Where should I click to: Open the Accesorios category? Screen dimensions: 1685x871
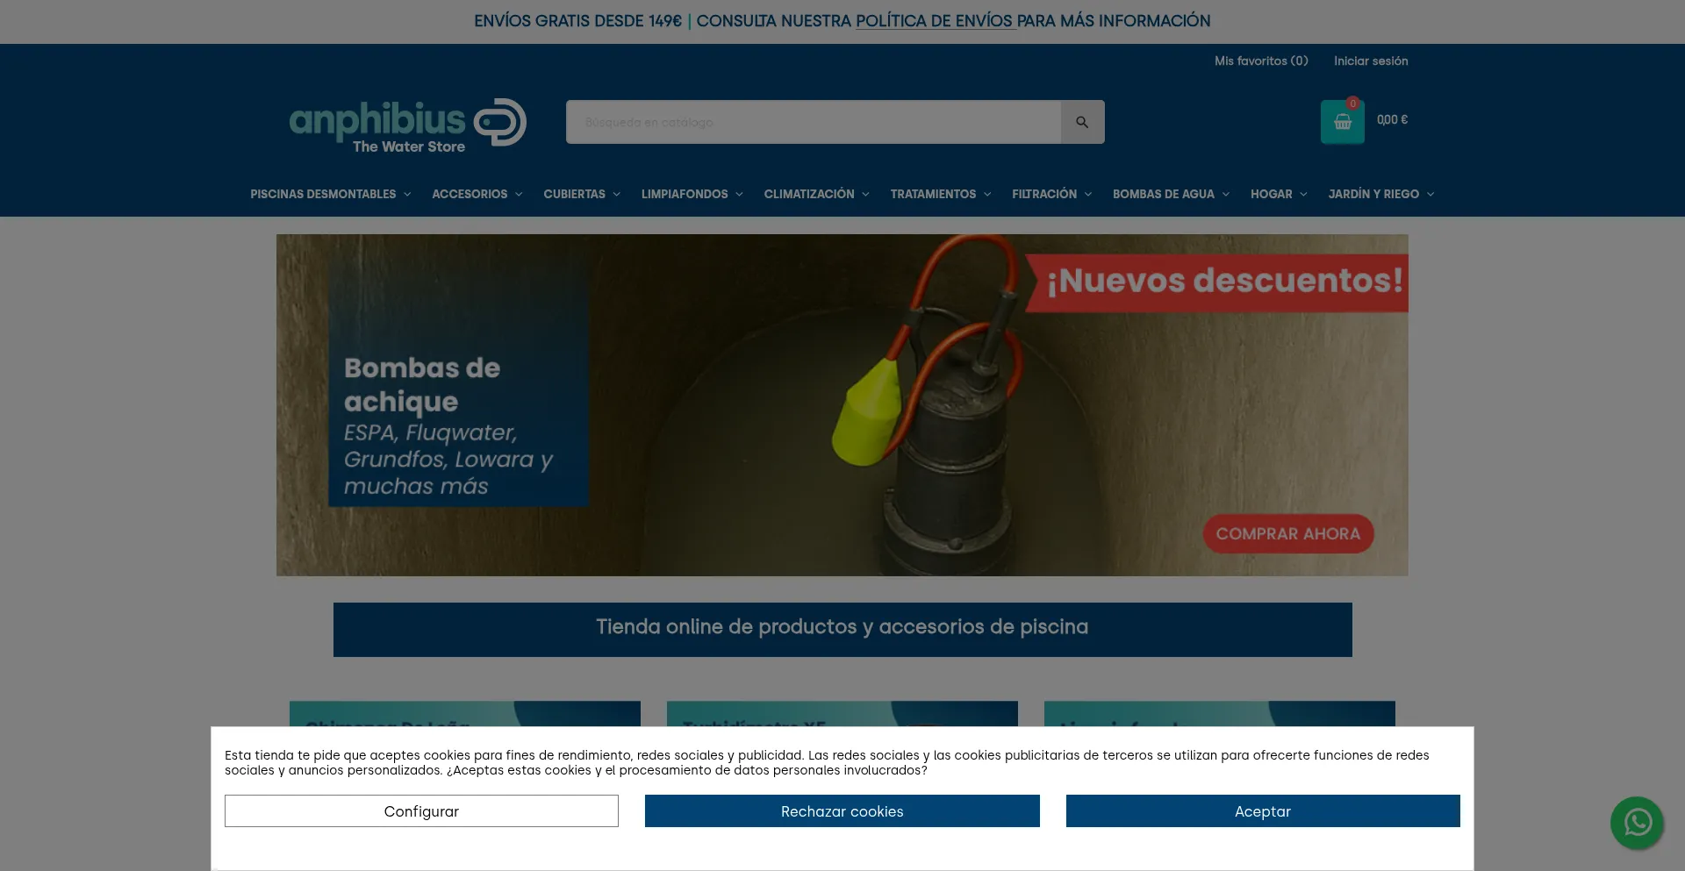pyautogui.click(x=470, y=194)
